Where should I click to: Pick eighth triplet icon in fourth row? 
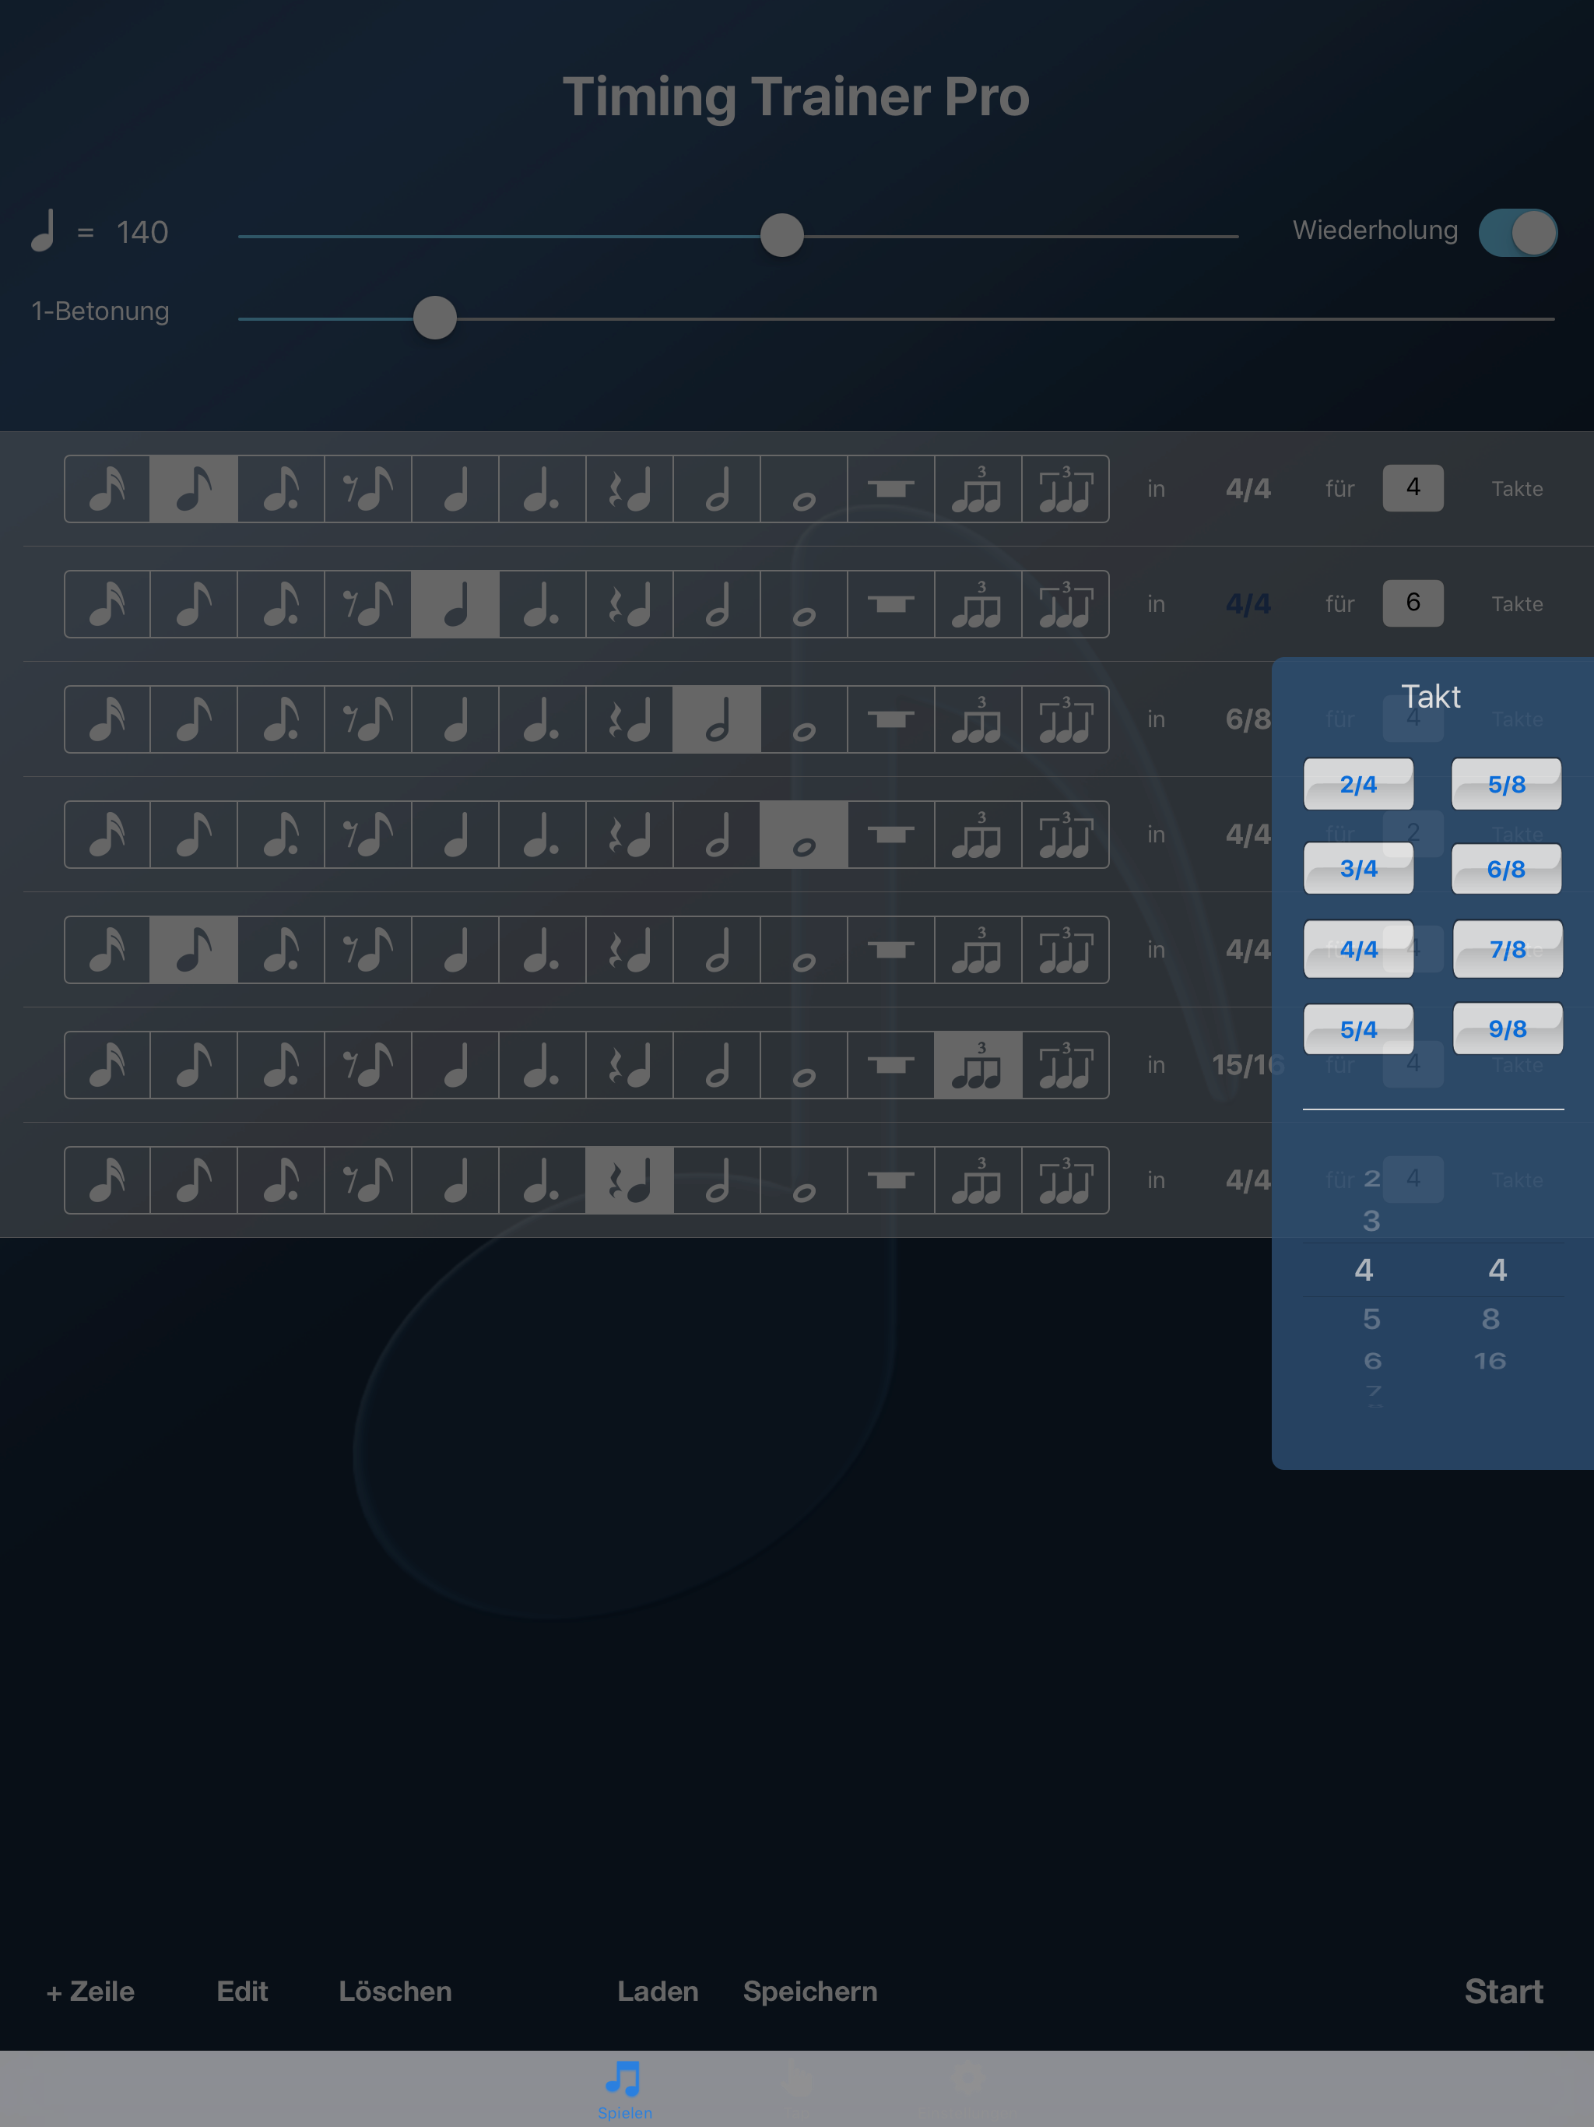pos(978,835)
